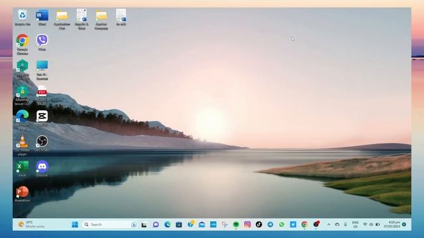Open quick settings via Wi-Fi volume battery icons
The width and height of the screenshot is (424, 238).
point(372,225)
